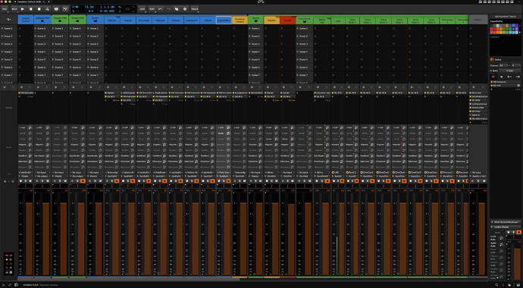Click the track name field in the inspector
This screenshot has width=523, height=288.
point(505,21)
